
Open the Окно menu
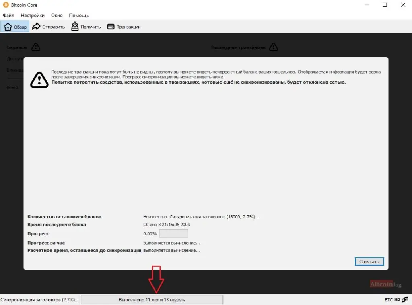pos(57,16)
